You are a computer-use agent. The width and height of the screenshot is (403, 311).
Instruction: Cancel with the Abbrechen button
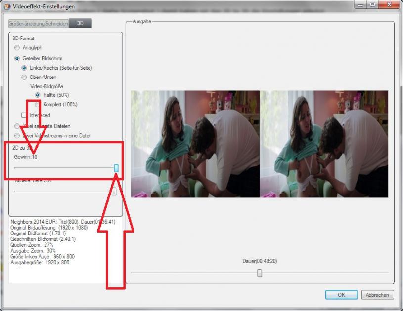click(377, 295)
